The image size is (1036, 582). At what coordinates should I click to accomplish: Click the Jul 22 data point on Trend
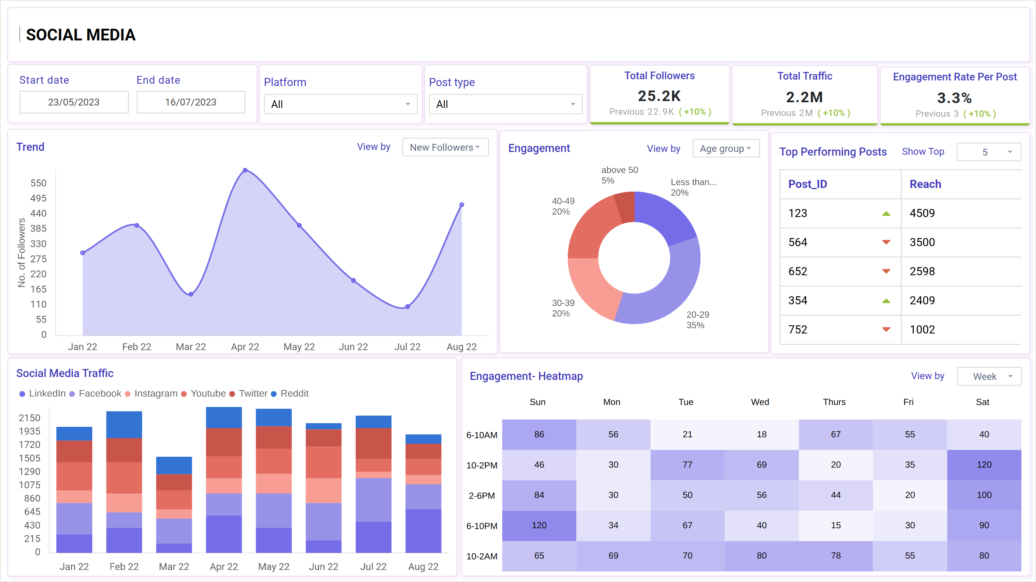[x=408, y=307]
